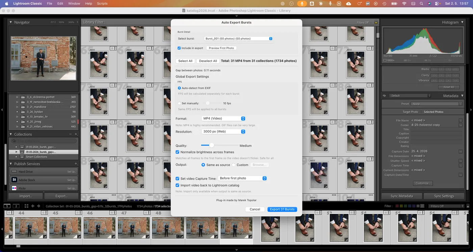Click Sync Metadata button
The image size is (473, 252).
pos(402,196)
